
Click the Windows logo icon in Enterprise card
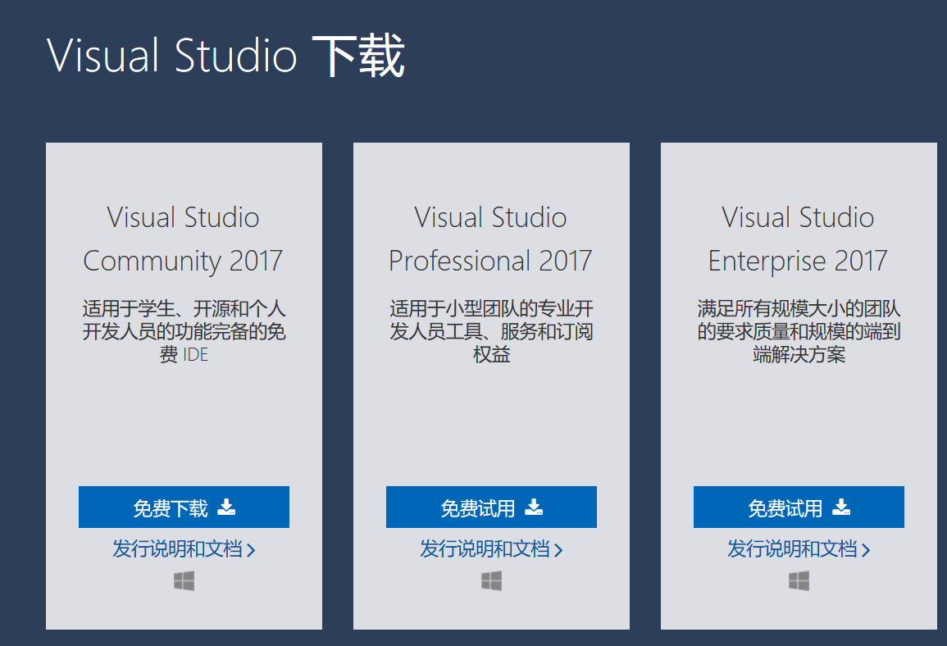pos(799,581)
